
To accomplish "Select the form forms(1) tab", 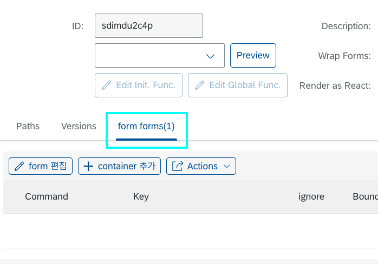I will (x=146, y=126).
